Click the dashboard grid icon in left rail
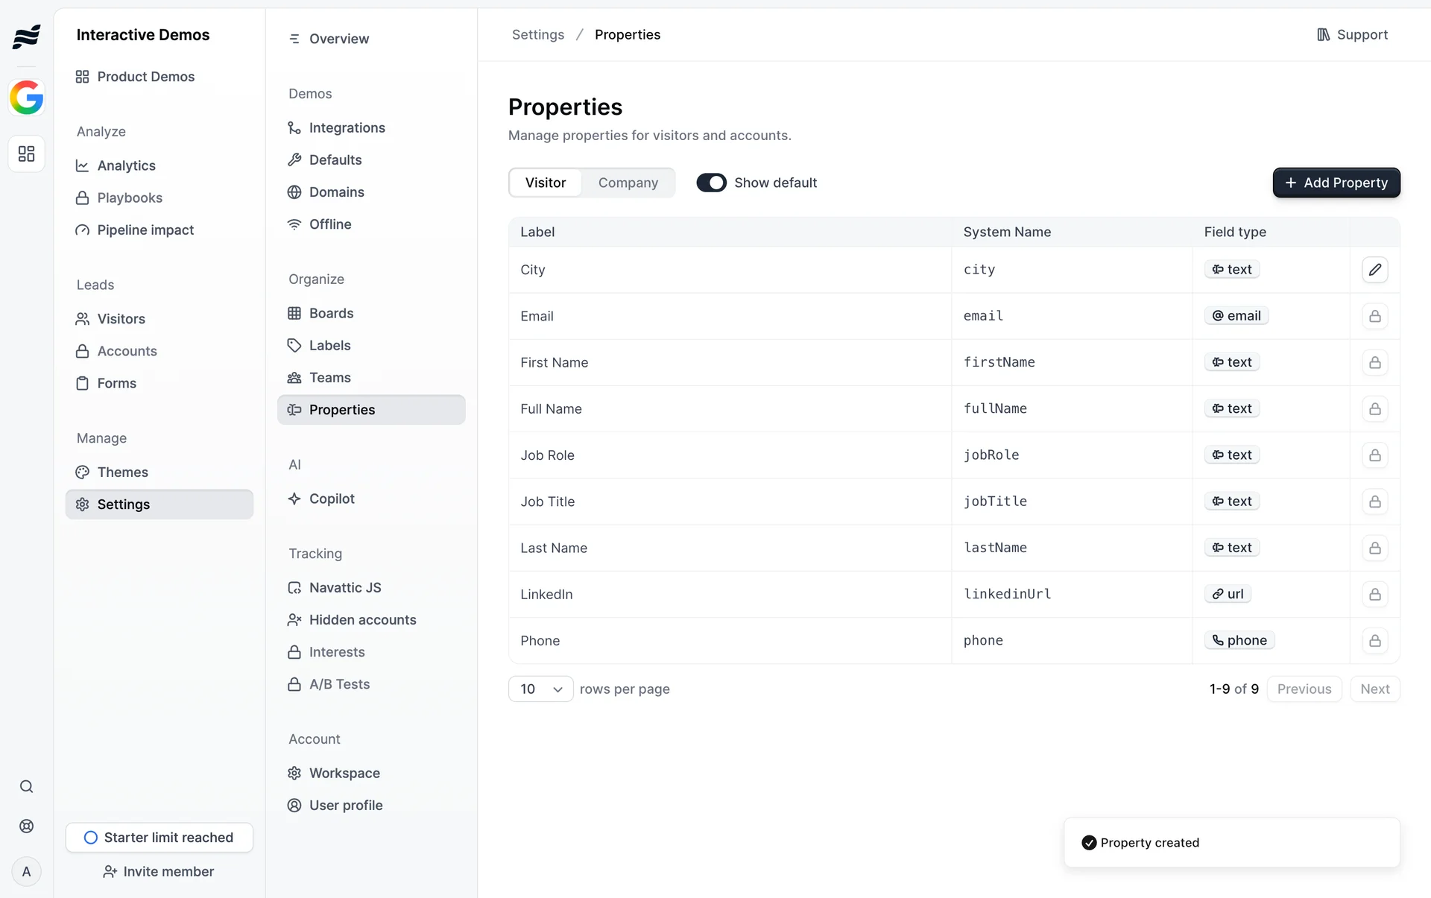Screen dimensions: 1431x898 [26, 154]
